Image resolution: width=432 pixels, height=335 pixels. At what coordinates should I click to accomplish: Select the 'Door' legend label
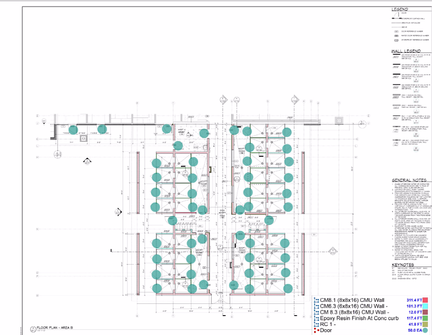[x=326, y=330]
